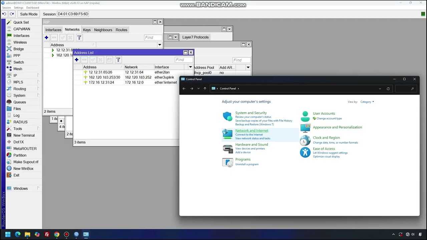Open Switch from the sidebar

[19, 62]
